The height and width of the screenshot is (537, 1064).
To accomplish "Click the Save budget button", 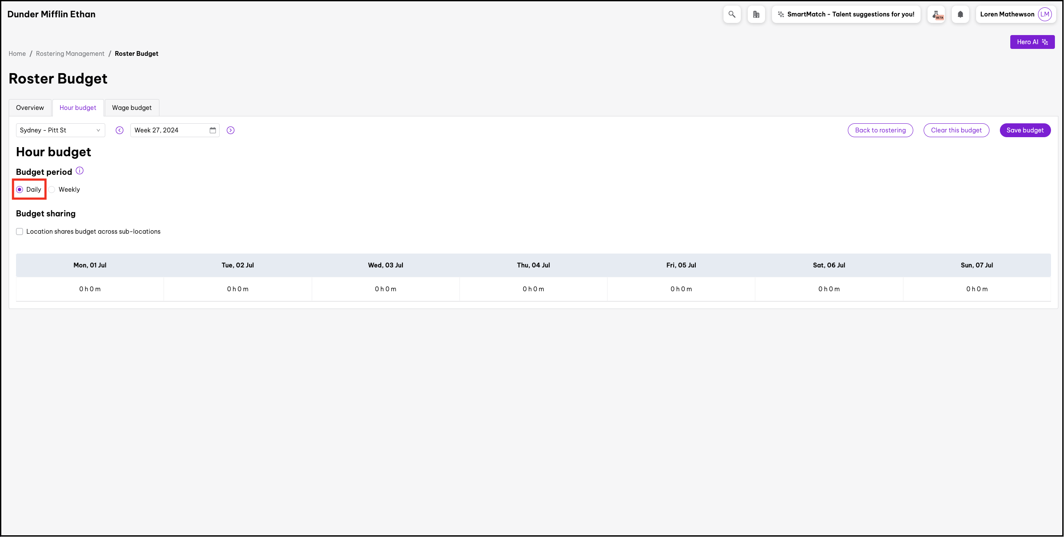I will [x=1025, y=130].
